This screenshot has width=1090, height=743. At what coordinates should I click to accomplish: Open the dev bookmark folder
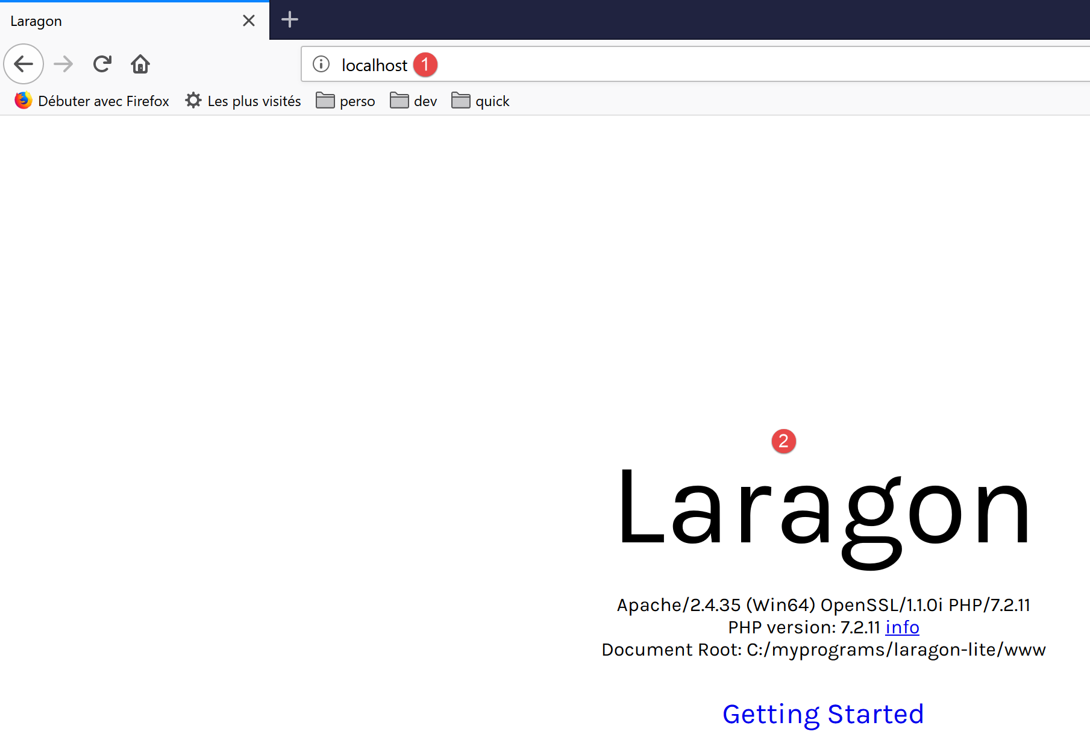click(x=414, y=101)
